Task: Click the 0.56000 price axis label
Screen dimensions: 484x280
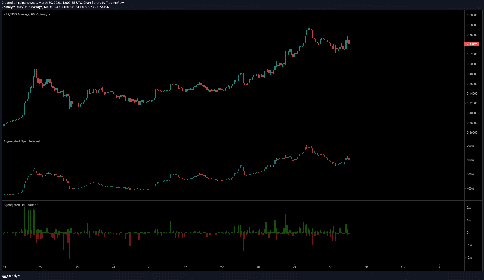Action: tap(472, 35)
